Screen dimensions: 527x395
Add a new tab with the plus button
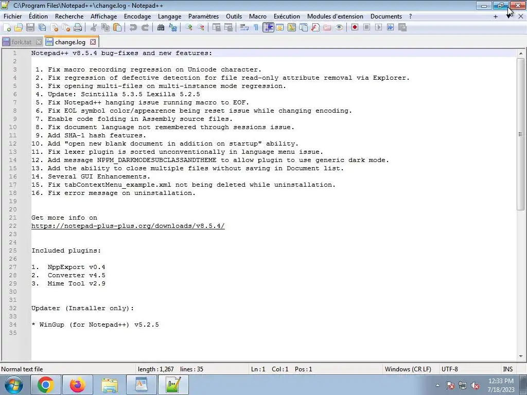pyautogui.click(x=496, y=16)
